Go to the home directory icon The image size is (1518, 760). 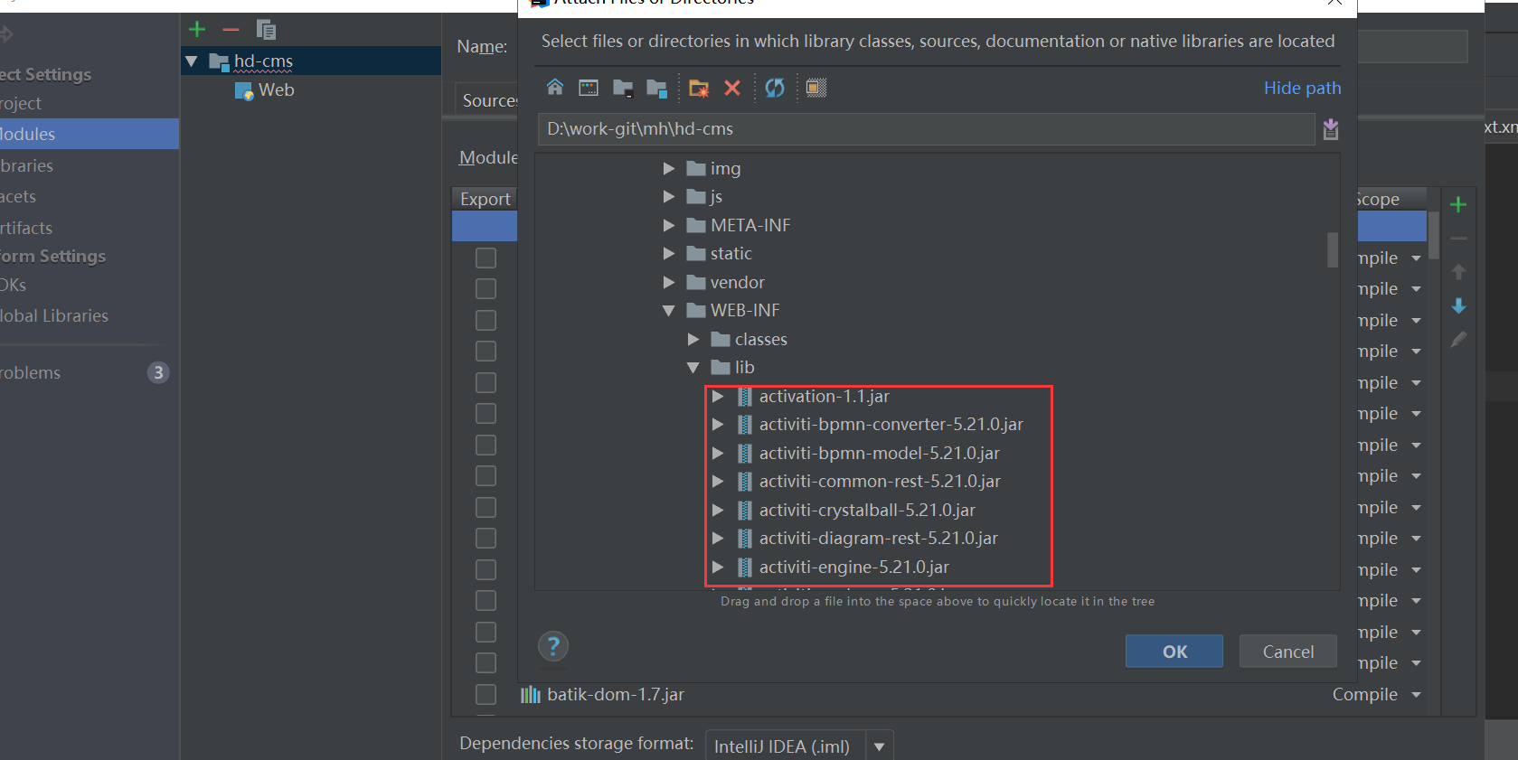(x=554, y=88)
